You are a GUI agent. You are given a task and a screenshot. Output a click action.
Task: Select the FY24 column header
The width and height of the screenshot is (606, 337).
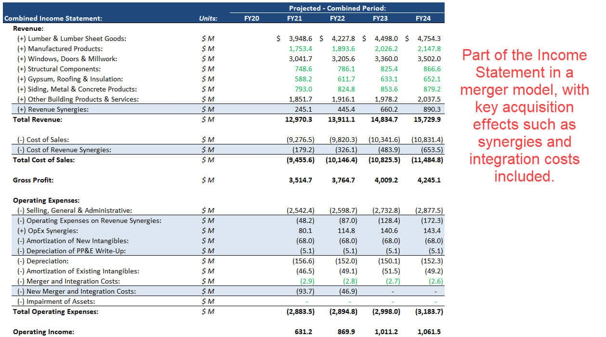423,18
